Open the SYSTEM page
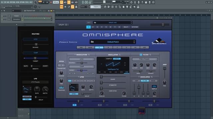This screenshot has width=213, height=119. point(135,27)
